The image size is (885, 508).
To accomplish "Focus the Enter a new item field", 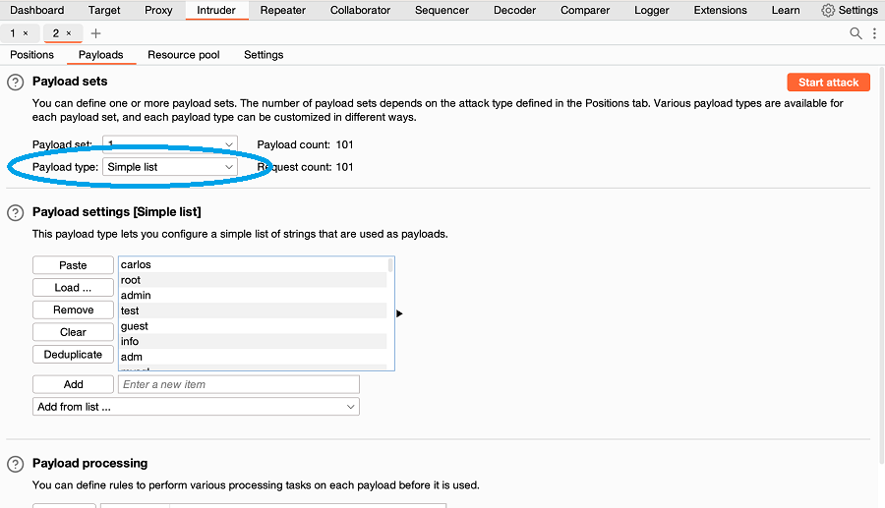I will [239, 384].
